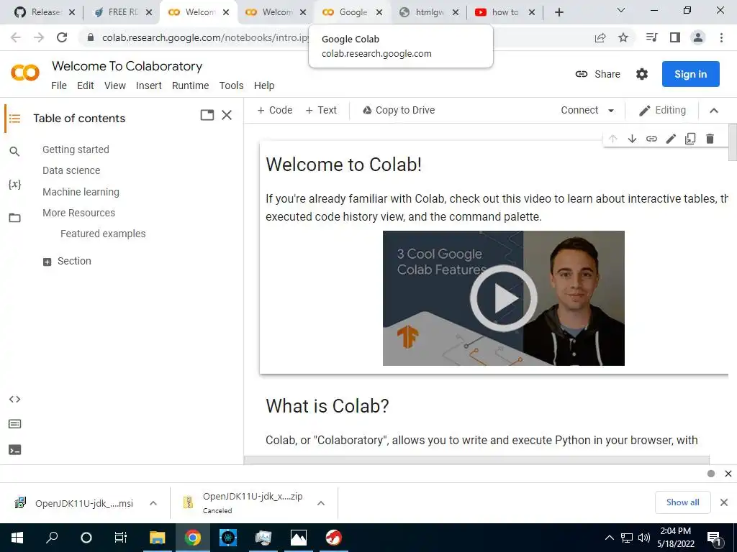Screen dimensions: 737x552
Task: Click the Connect button
Action: 579,110
